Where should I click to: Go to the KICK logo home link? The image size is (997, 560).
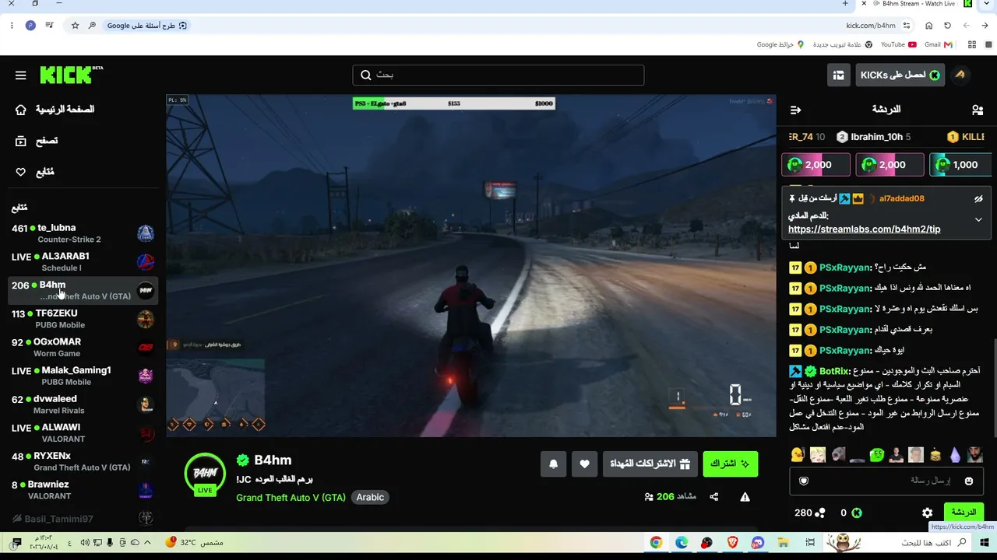click(x=71, y=75)
